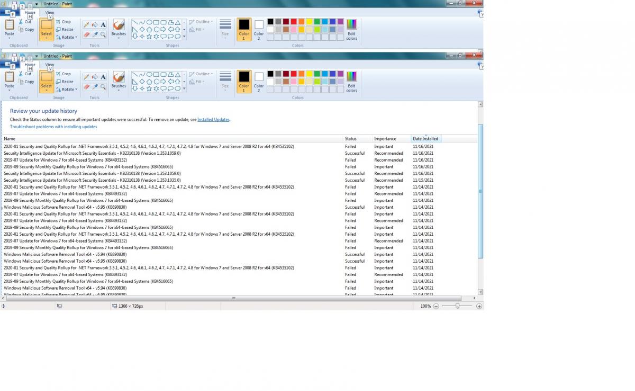The image size is (635, 391).
Task: Click the Paste clipboard icon, front Paint window
Action: pos(10,76)
